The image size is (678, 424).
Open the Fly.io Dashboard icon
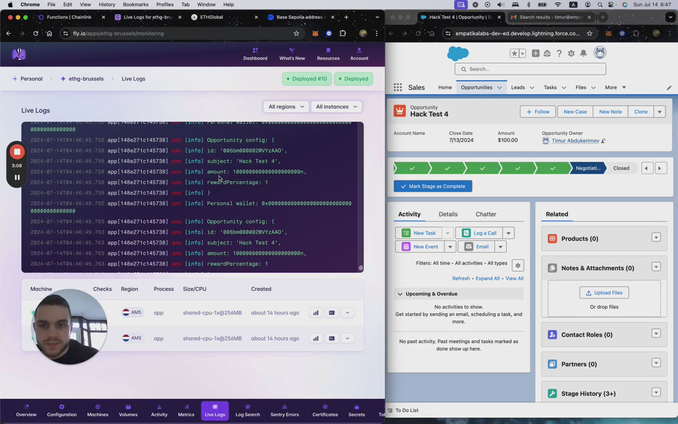tap(255, 54)
